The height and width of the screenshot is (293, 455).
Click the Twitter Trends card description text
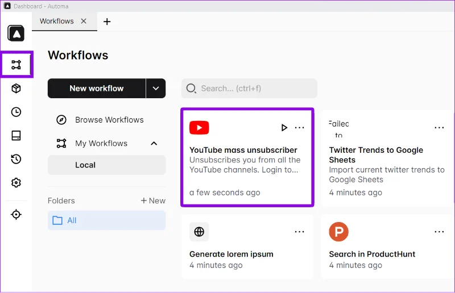(x=387, y=175)
